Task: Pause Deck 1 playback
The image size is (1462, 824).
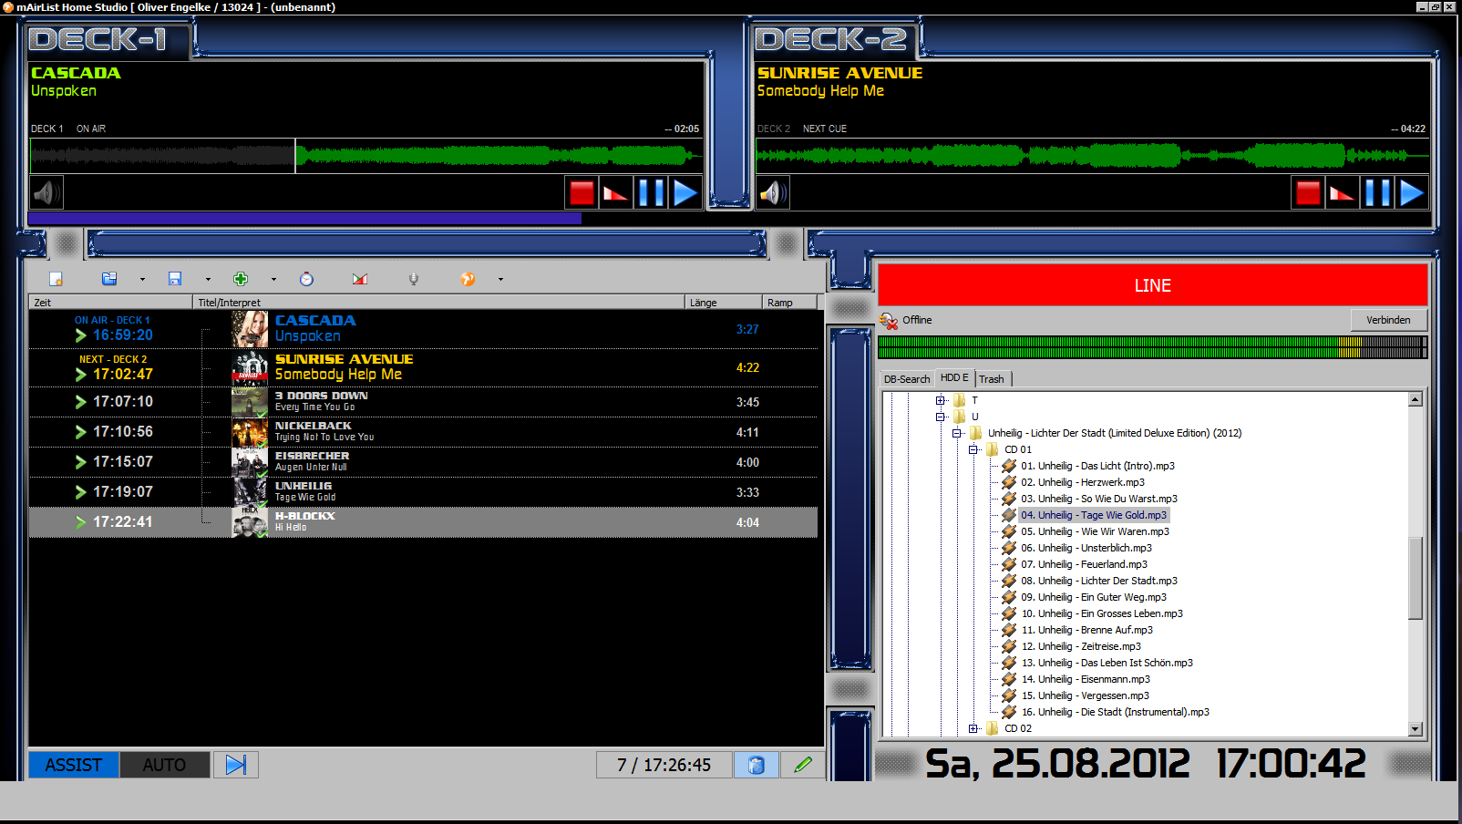Action: click(651, 192)
